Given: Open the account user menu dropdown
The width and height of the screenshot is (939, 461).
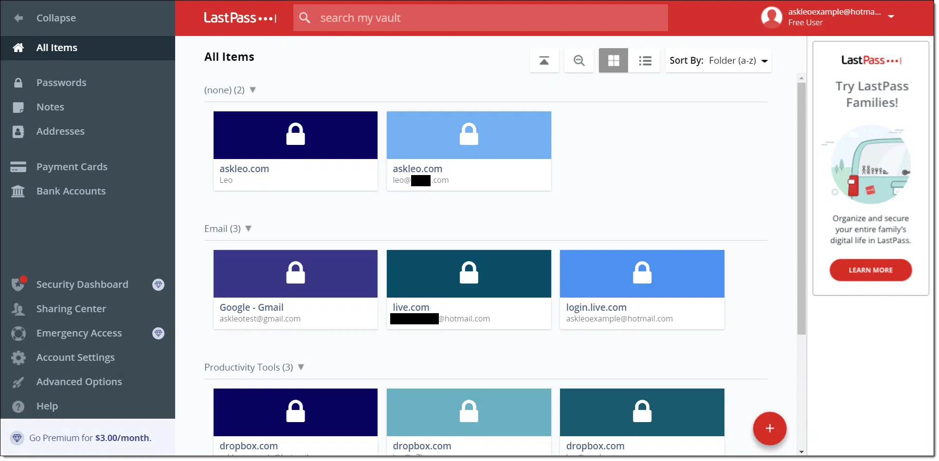Looking at the screenshot, I should click(891, 16).
